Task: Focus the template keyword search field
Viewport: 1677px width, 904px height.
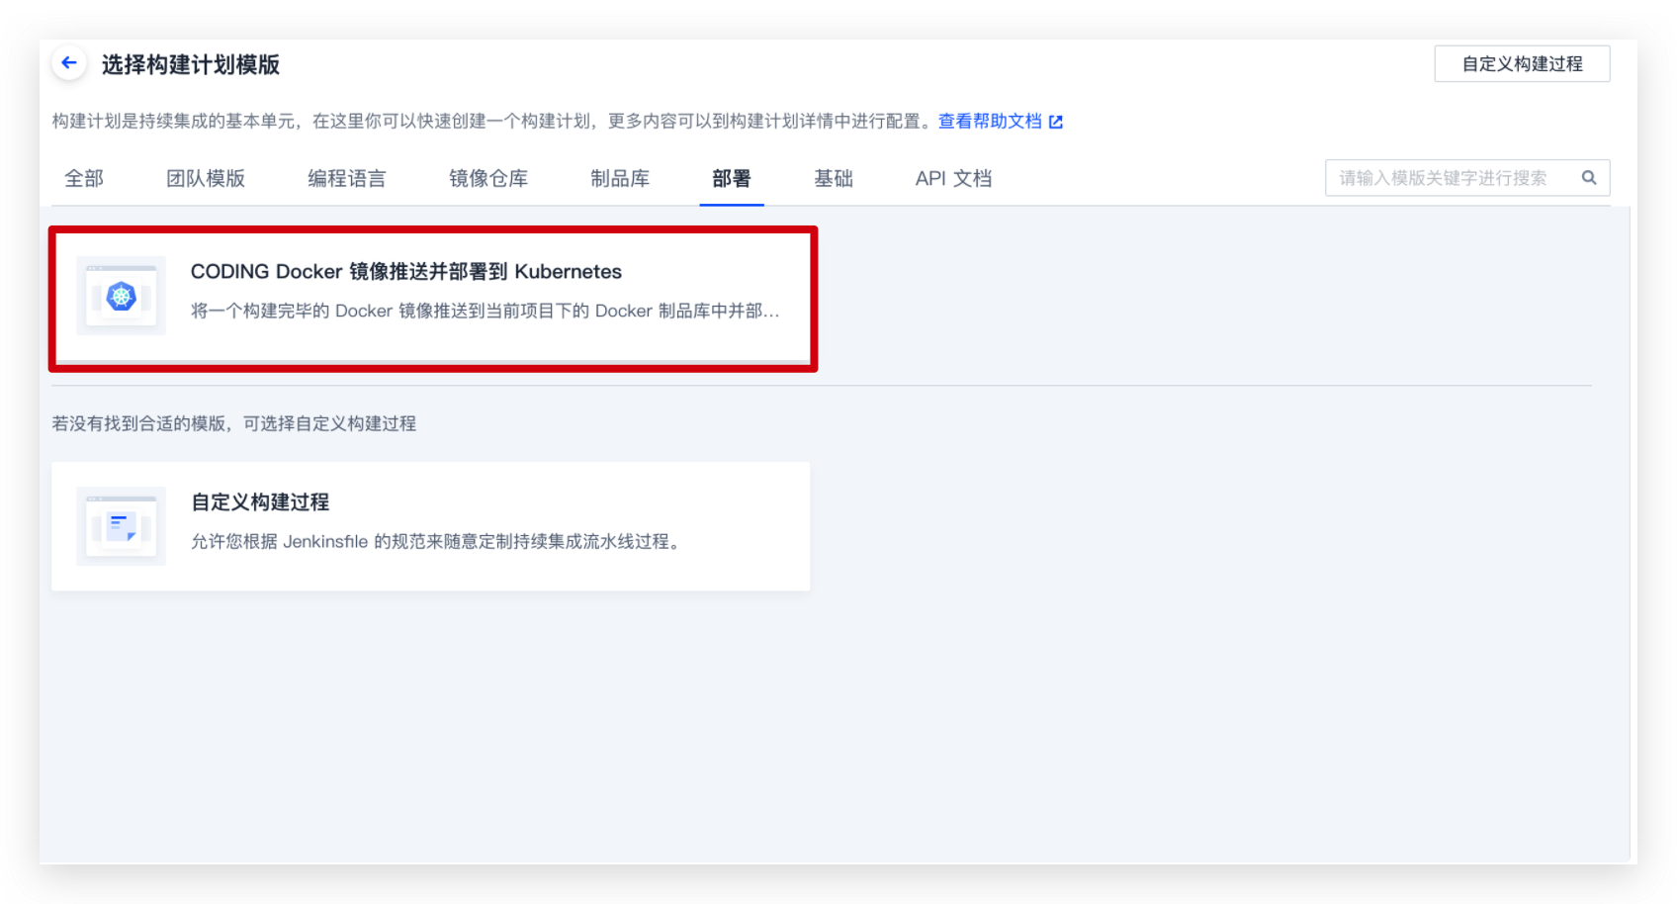Action: (1467, 178)
